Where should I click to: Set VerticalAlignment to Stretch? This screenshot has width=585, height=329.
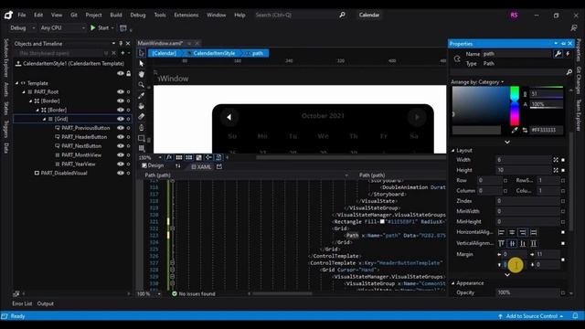tap(534, 243)
